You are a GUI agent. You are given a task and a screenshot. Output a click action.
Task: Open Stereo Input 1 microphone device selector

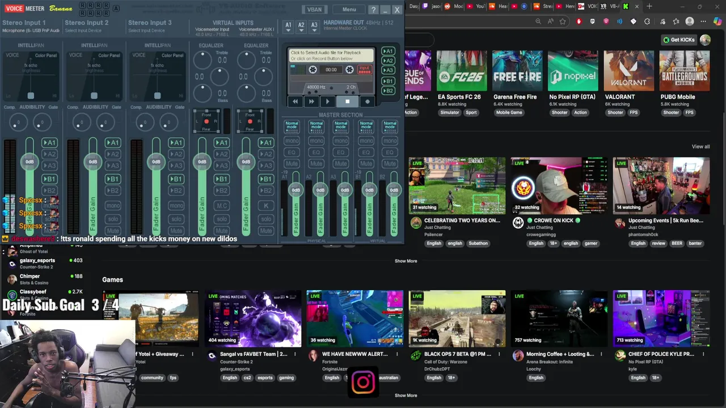click(31, 31)
